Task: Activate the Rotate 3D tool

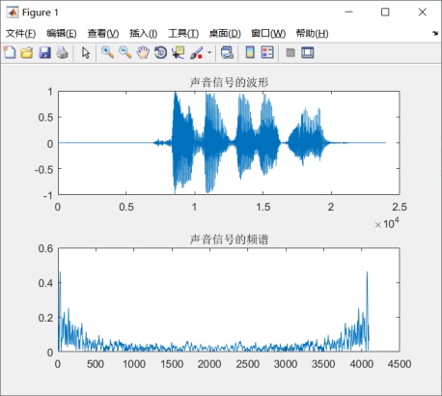Action: coord(160,52)
